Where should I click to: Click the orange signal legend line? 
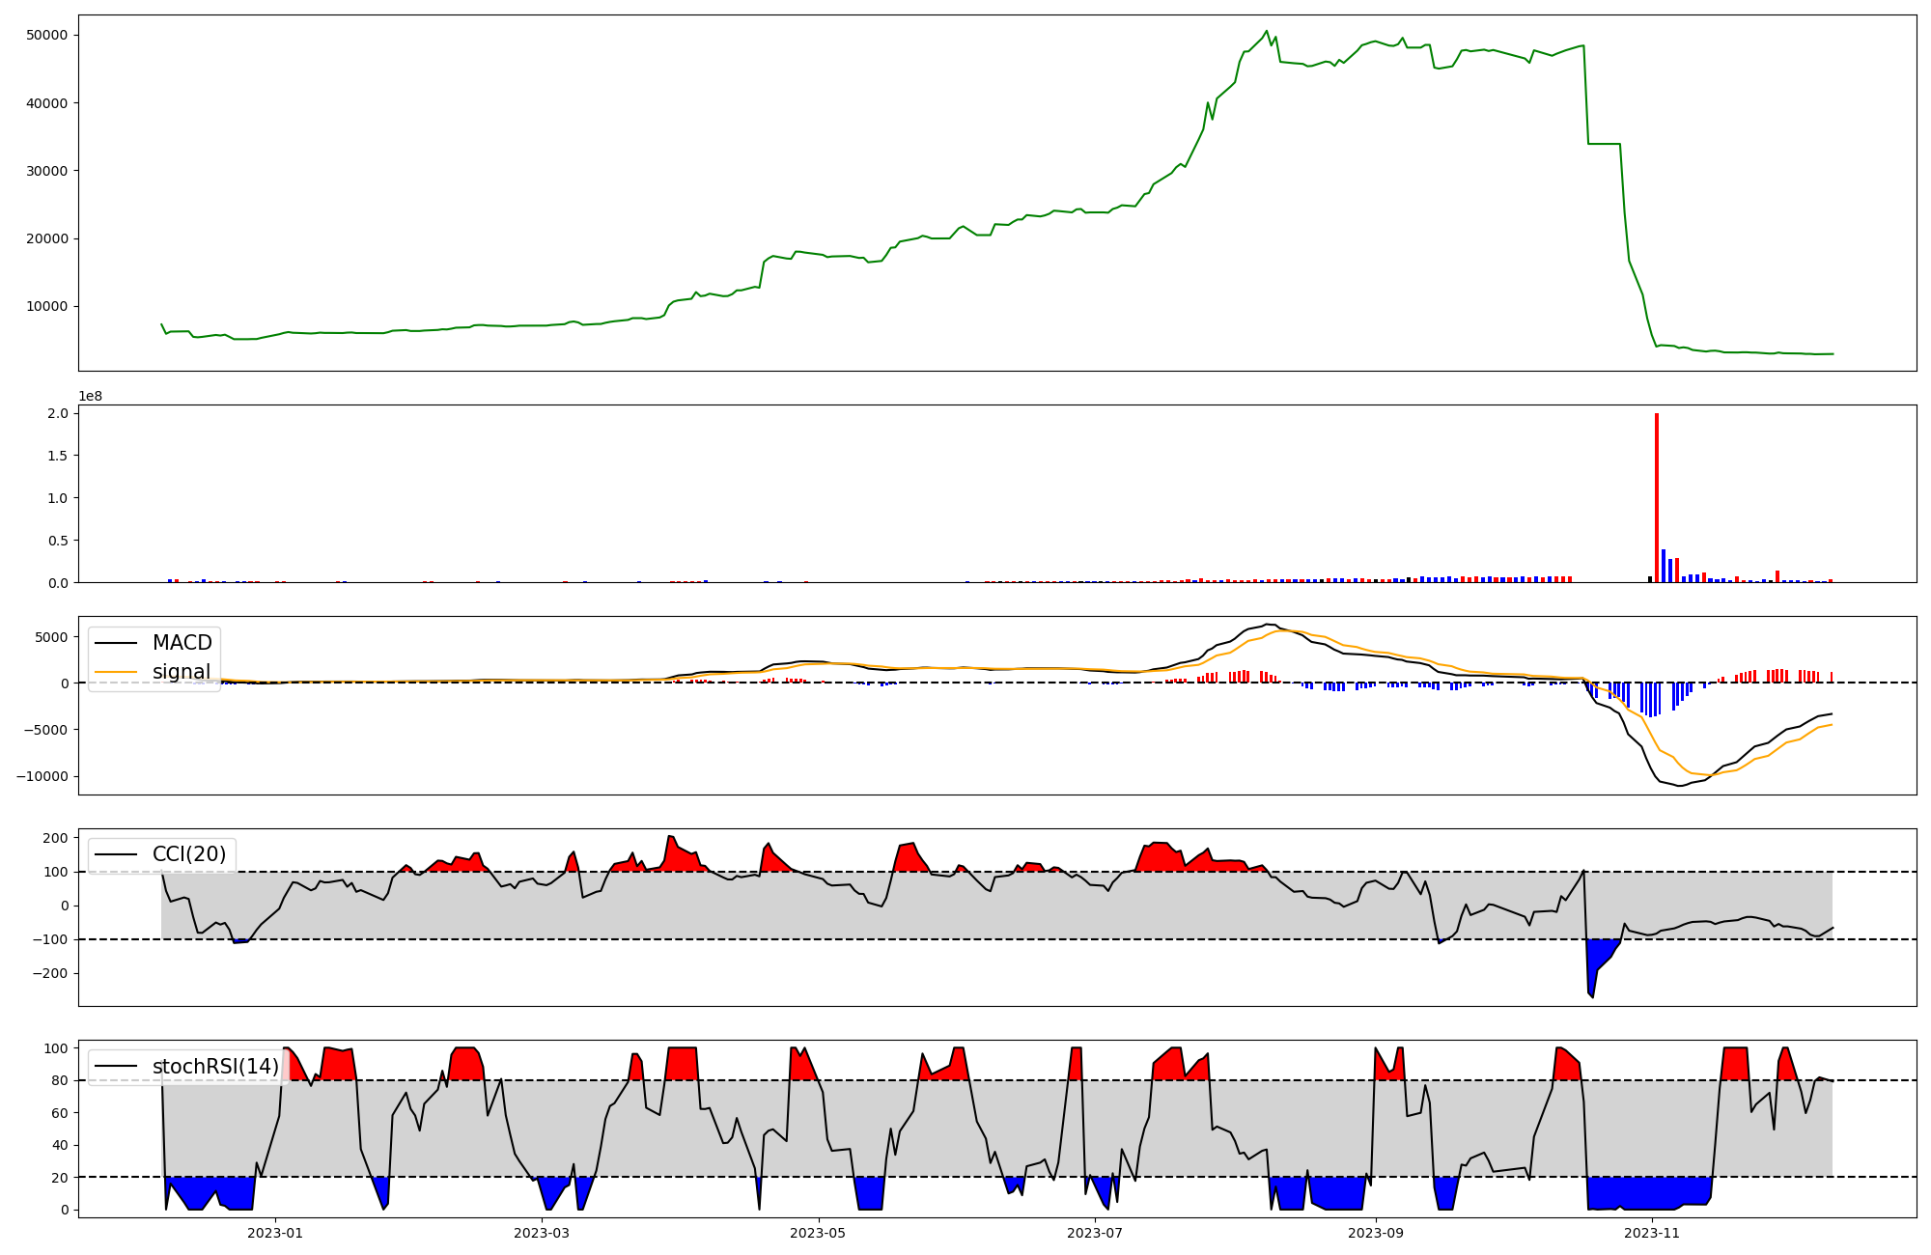coord(117,672)
